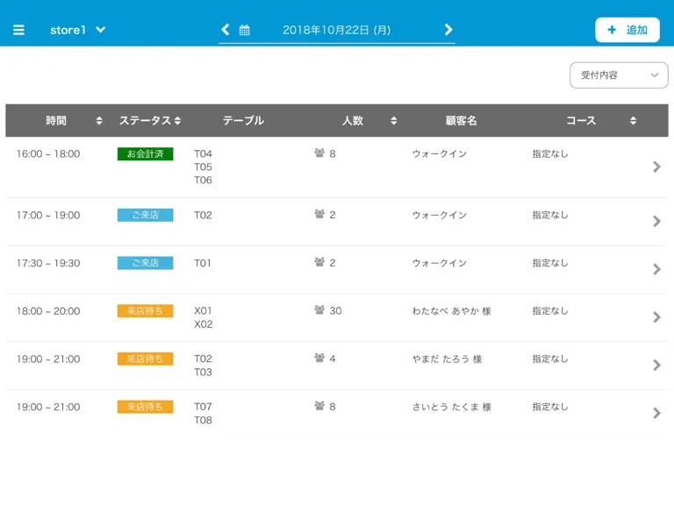Click ご来店 badge for 17:00 reservation
The height and width of the screenshot is (505, 674).
[x=146, y=215]
